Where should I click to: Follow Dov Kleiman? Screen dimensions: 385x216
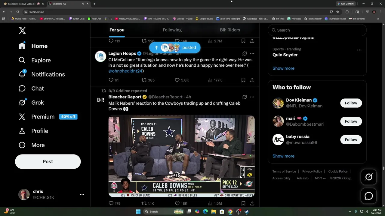(351, 103)
